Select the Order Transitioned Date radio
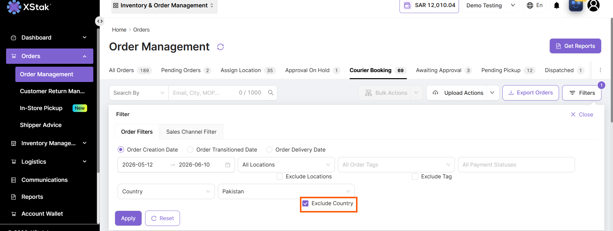 pos(190,150)
